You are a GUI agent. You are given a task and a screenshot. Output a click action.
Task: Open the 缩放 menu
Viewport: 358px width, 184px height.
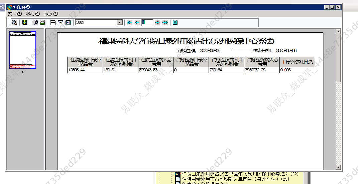[x=51, y=14]
